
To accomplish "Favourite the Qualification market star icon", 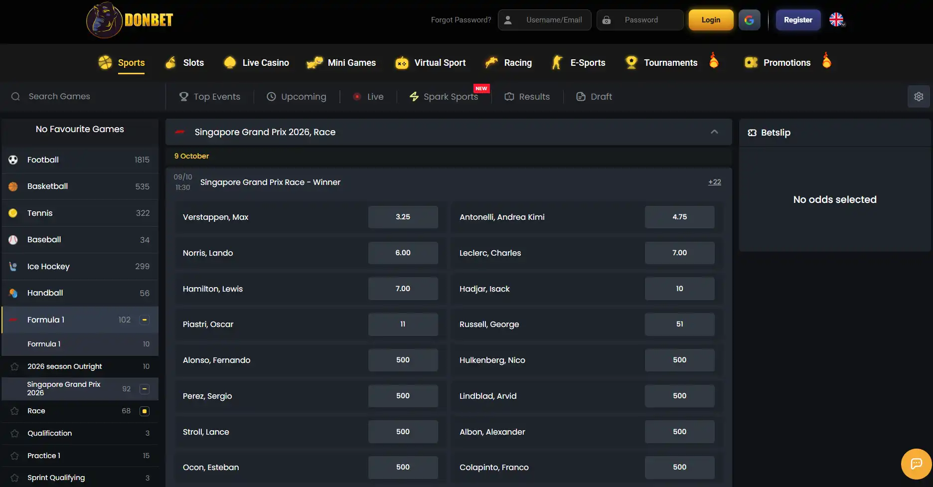I will pyautogui.click(x=14, y=433).
